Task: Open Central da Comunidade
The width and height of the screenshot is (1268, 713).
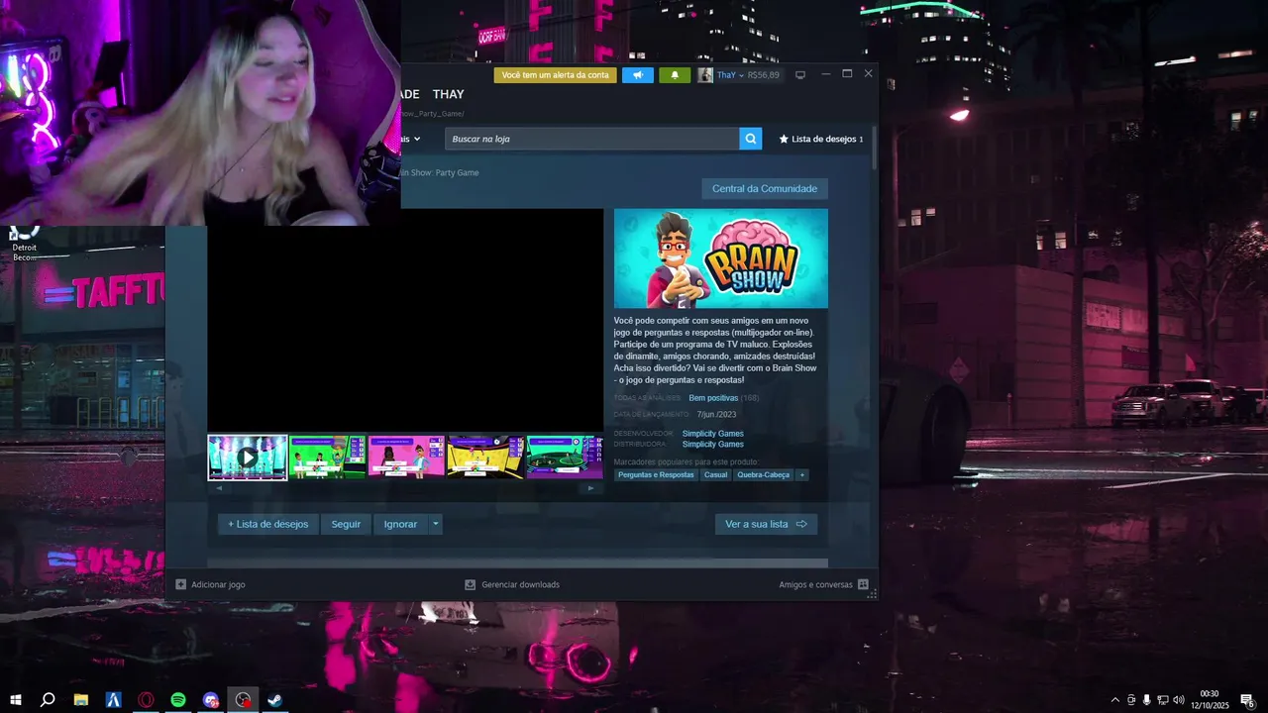Action: (765, 188)
